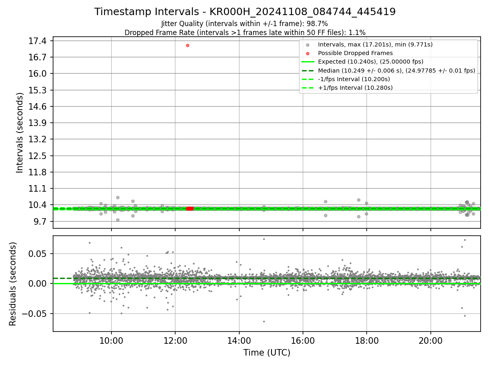Click the 10:00 time tick label

tap(111, 340)
